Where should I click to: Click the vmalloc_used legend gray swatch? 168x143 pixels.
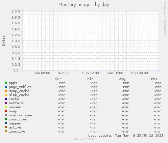[x=6, y=115]
